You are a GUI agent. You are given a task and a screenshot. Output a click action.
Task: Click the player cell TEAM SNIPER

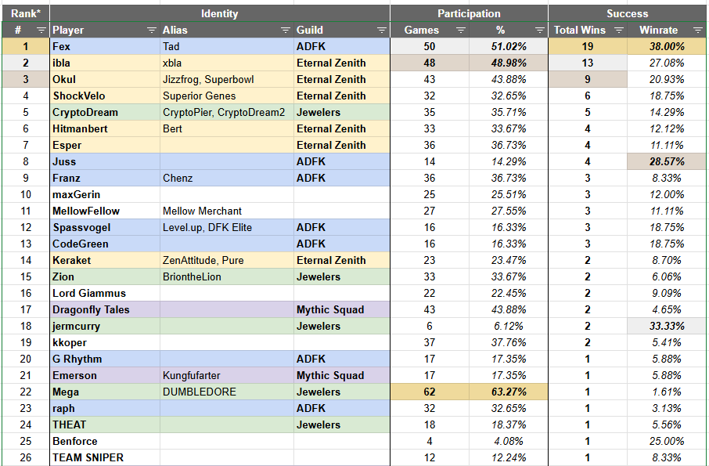click(x=105, y=458)
